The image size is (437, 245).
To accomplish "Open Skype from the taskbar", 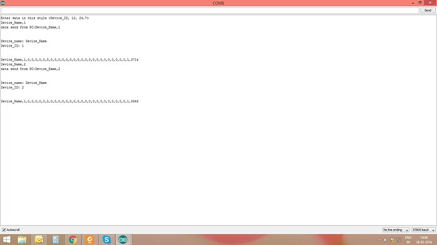I will (106, 239).
